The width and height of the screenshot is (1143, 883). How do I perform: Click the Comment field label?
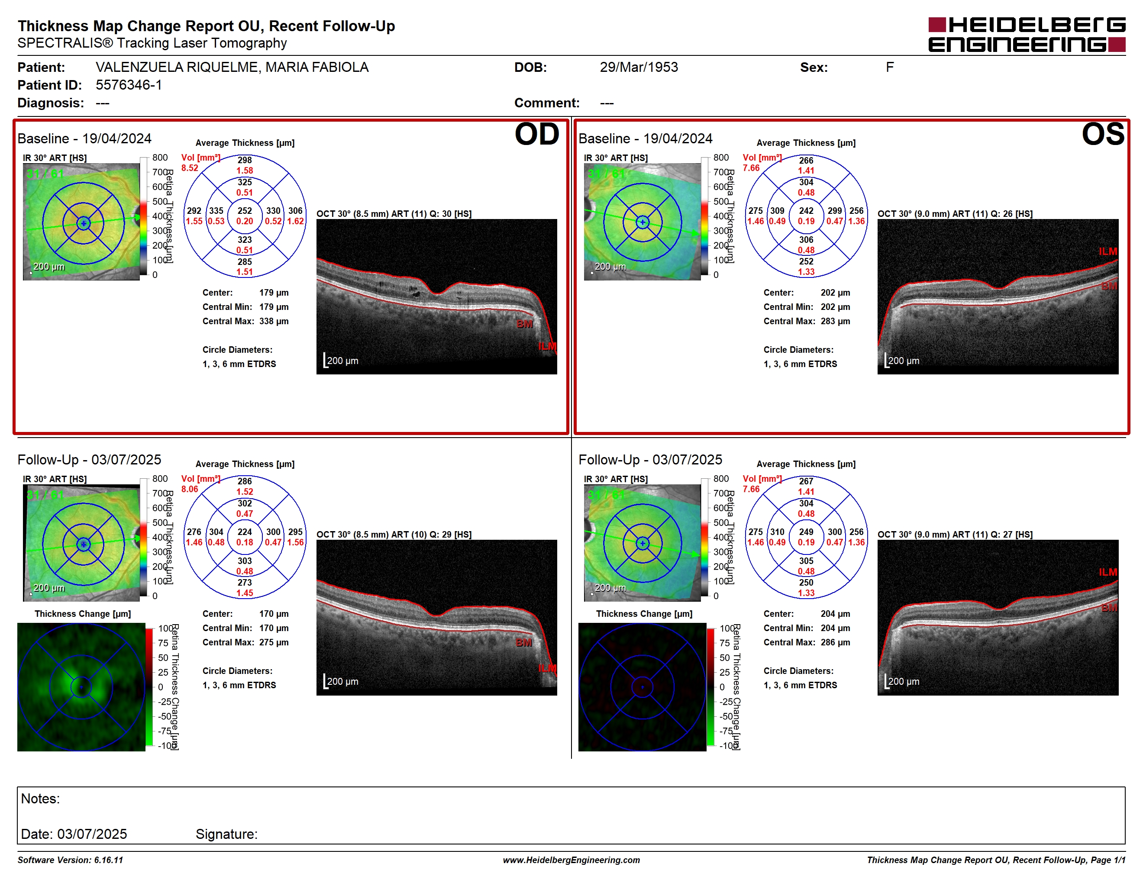[547, 103]
